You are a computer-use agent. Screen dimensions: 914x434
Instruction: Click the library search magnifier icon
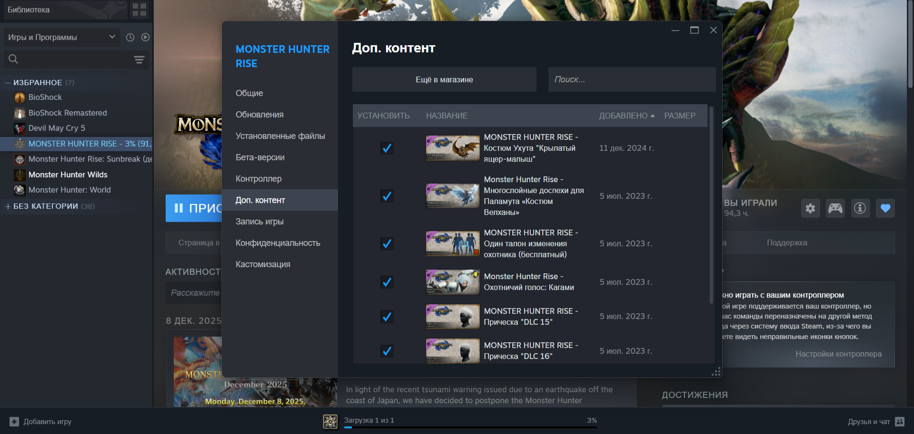click(x=13, y=59)
